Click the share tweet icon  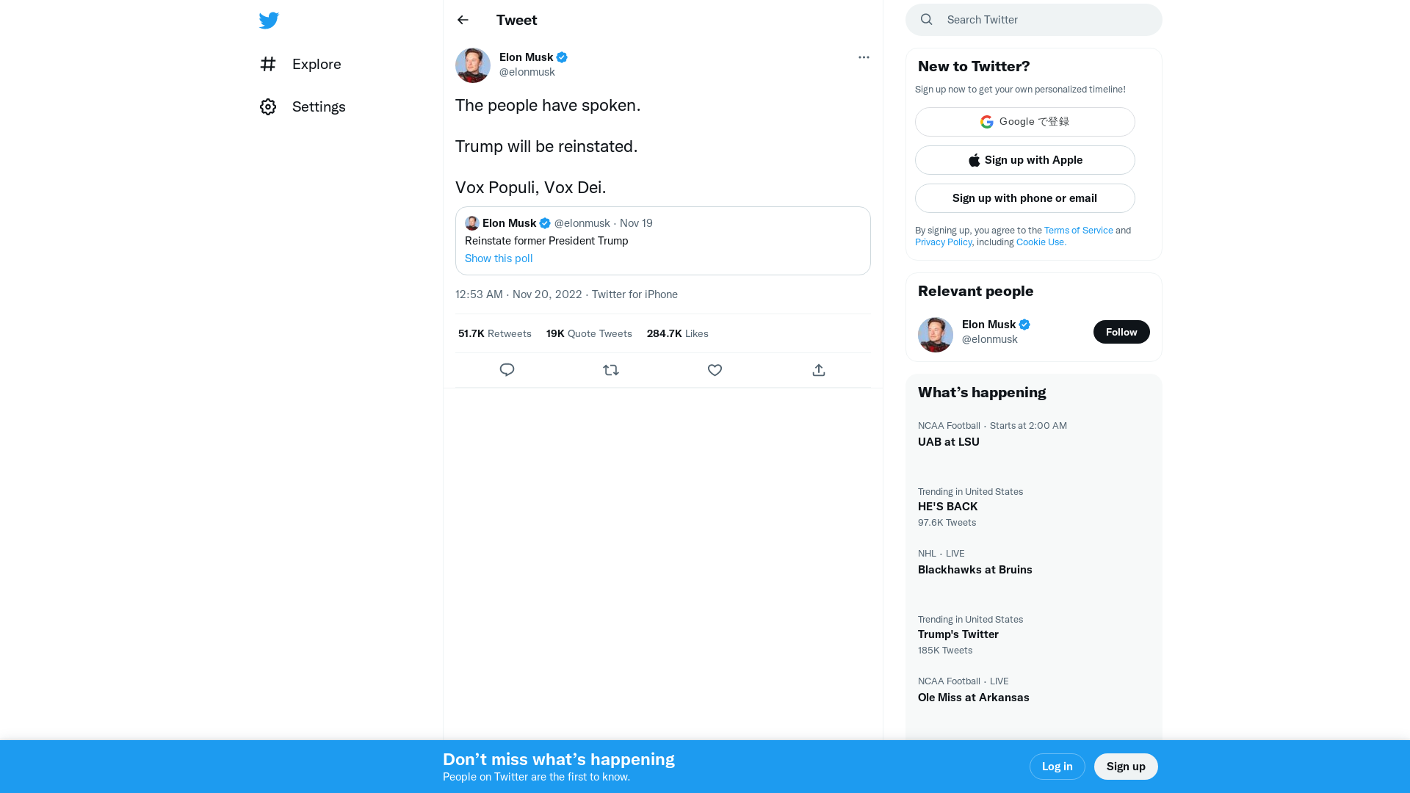819,370
